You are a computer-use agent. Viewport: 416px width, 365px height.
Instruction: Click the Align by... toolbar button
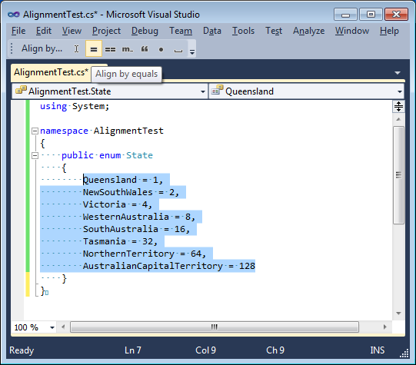42,48
